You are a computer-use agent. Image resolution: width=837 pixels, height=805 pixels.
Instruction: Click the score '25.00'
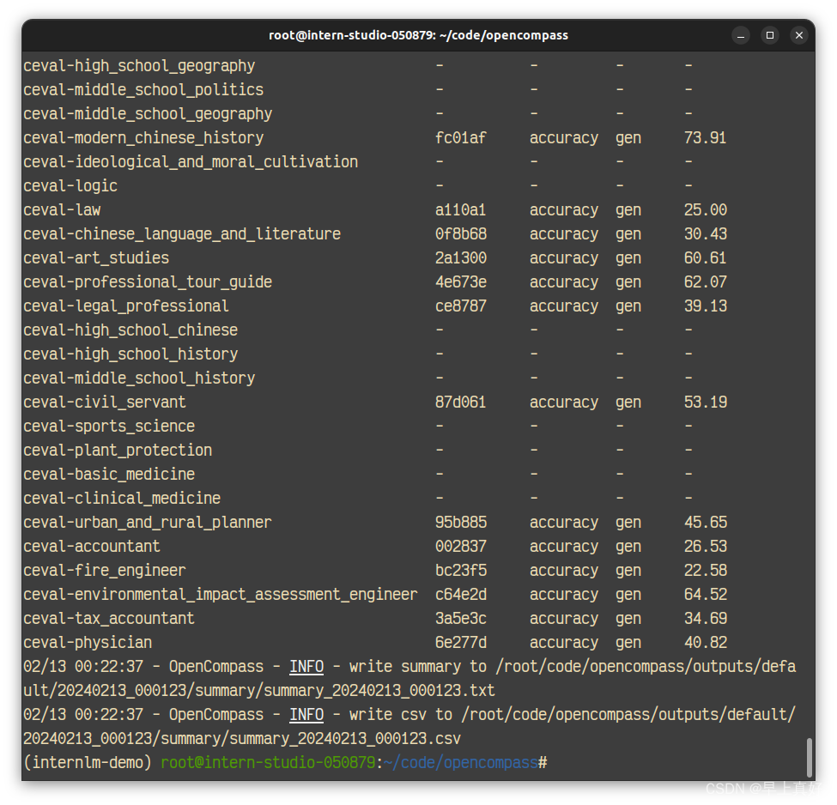(x=705, y=209)
